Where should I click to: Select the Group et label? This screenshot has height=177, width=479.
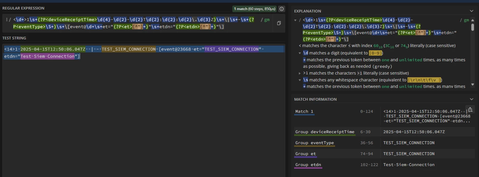(x=305, y=154)
